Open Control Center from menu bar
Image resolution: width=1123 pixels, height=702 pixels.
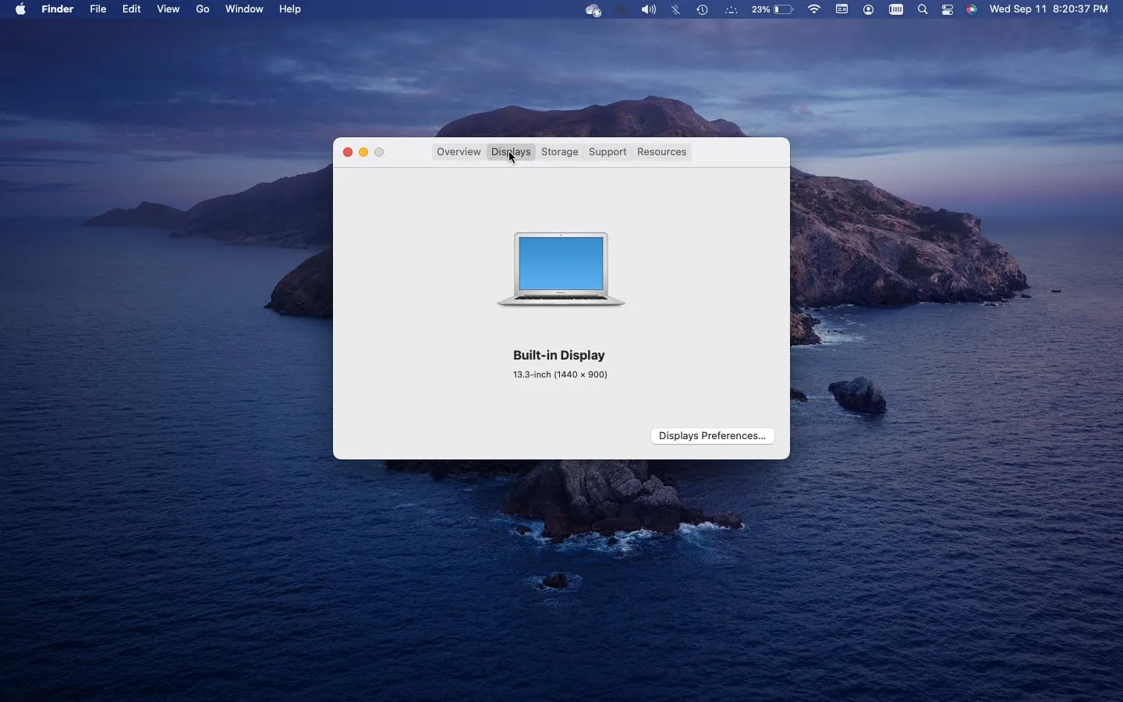coord(949,9)
